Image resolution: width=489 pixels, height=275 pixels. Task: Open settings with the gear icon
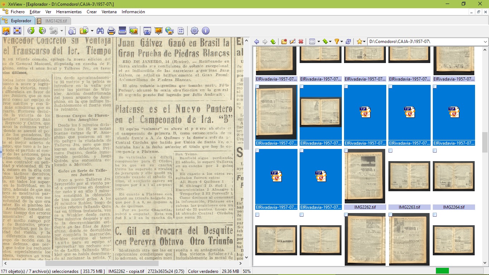point(194,31)
